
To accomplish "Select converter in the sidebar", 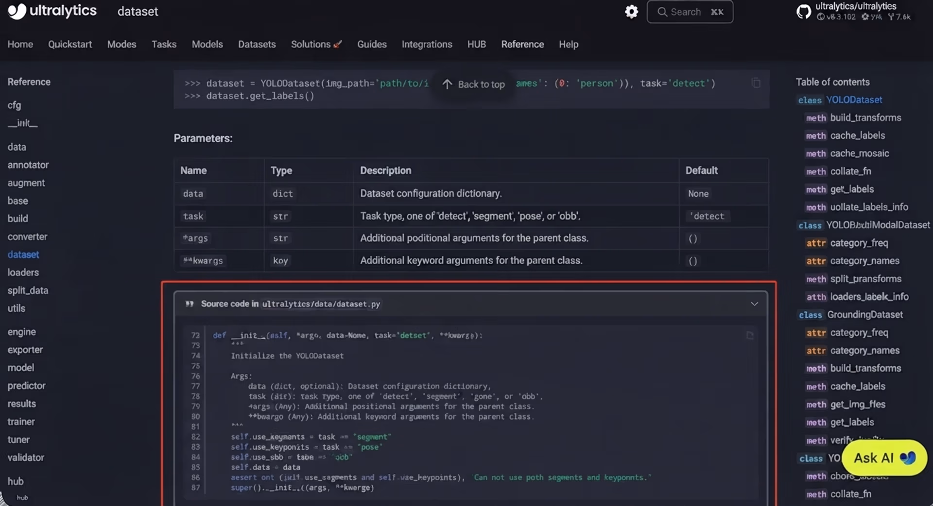I will click(27, 236).
